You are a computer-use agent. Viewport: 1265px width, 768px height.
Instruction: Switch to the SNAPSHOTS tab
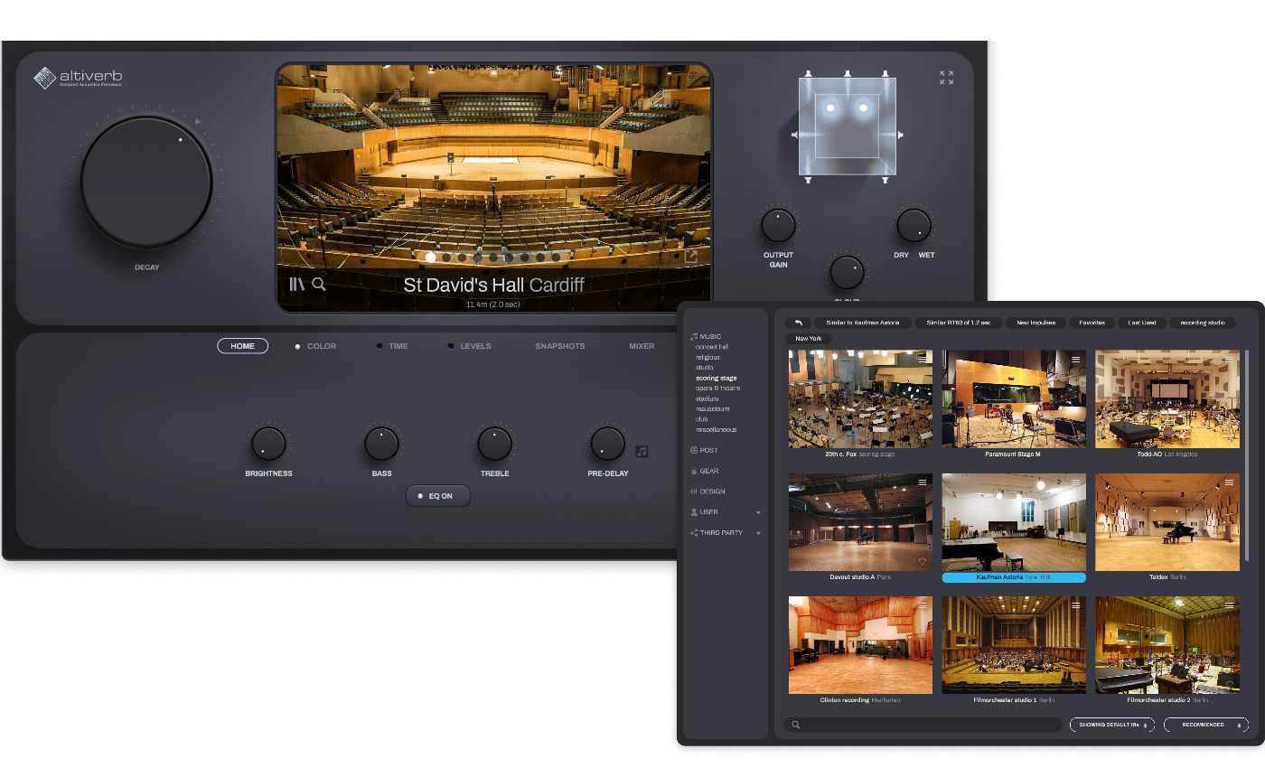coord(559,346)
